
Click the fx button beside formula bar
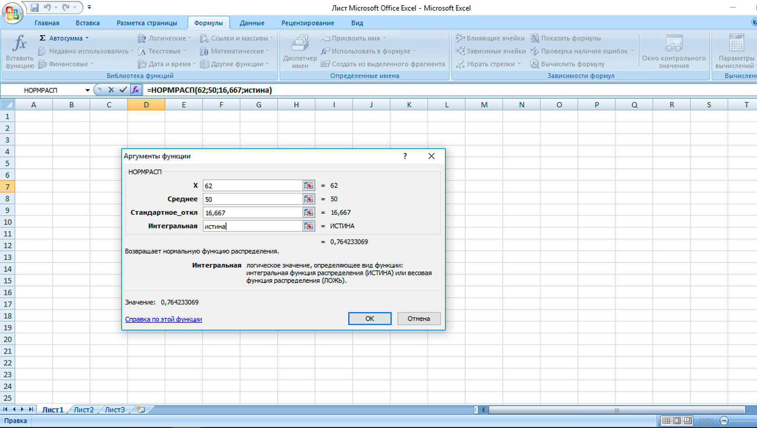[136, 90]
